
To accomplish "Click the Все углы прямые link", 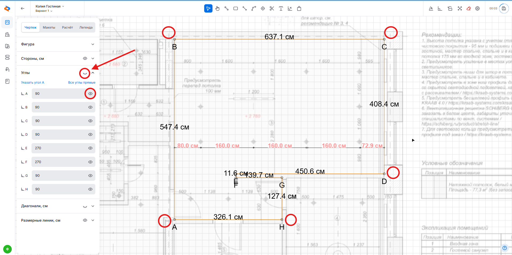I will pos(81,83).
